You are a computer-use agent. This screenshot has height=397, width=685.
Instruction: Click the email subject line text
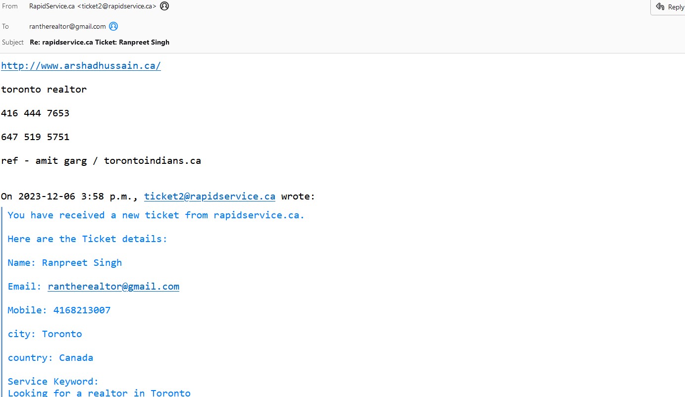pyautogui.click(x=100, y=42)
